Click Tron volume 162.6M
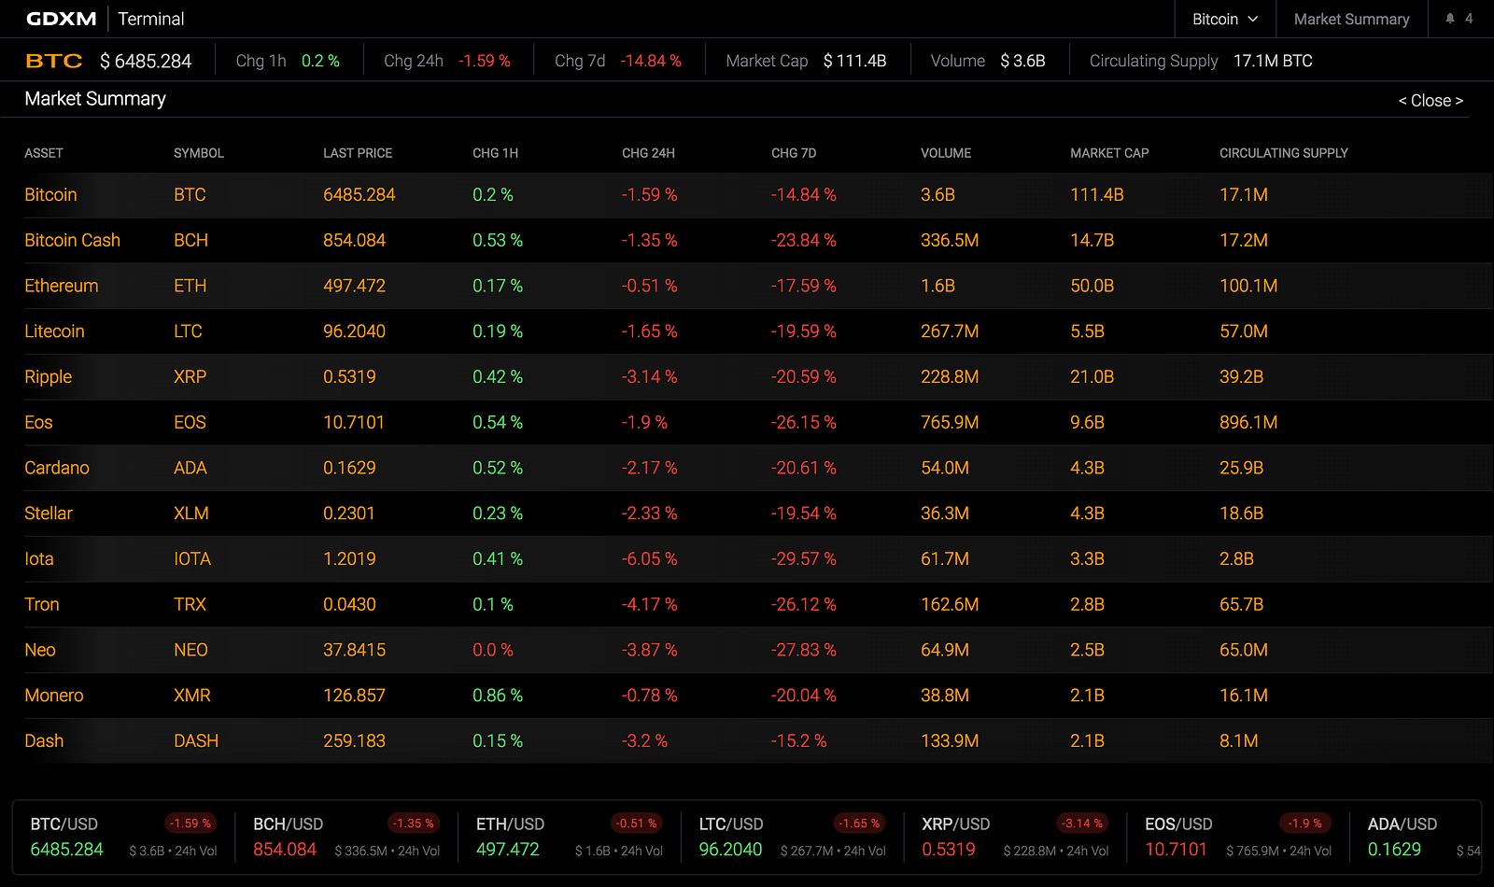 [950, 605]
